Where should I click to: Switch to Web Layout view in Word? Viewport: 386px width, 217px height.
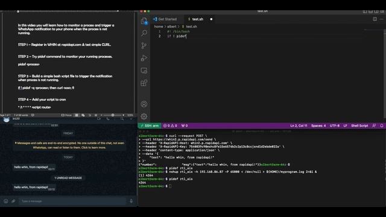[83, 115]
